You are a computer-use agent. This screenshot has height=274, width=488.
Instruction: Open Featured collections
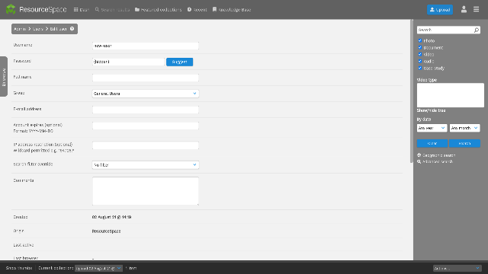point(158,10)
